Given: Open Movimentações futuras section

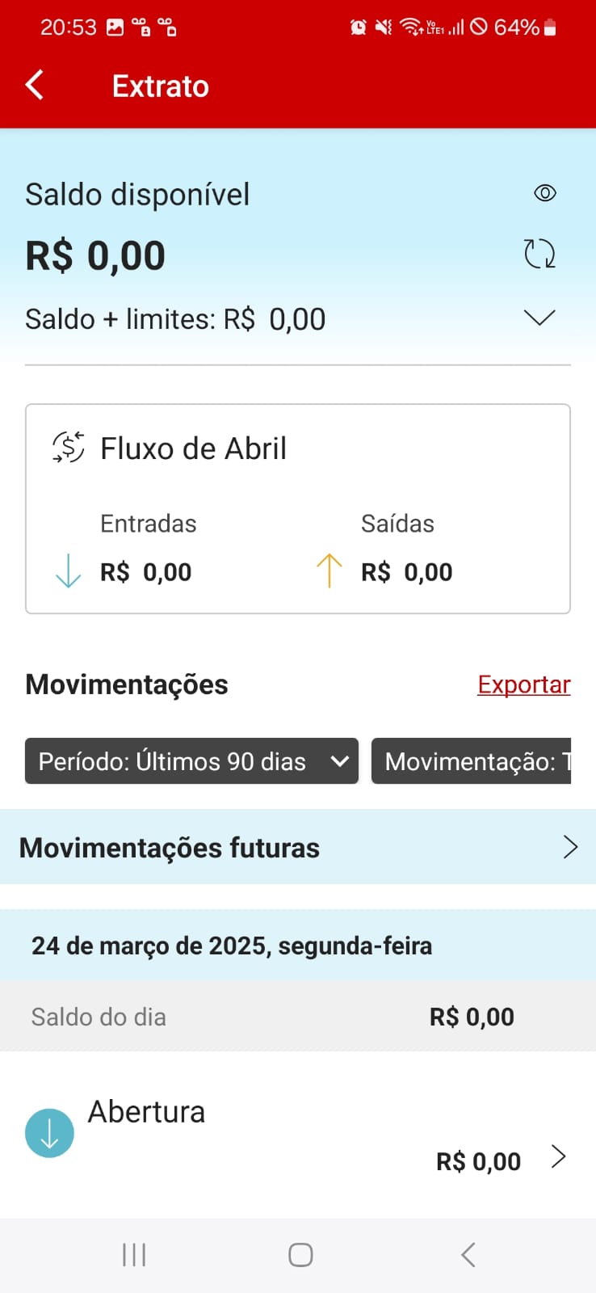Looking at the screenshot, I should click(170, 848).
